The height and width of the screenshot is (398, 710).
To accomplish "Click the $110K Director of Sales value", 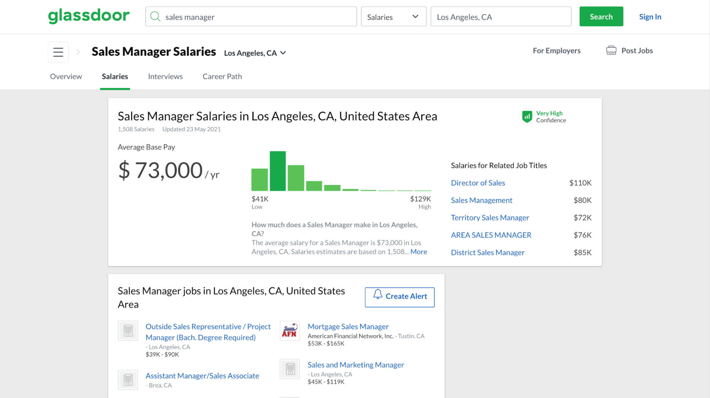I will click(x=580, y=183).
